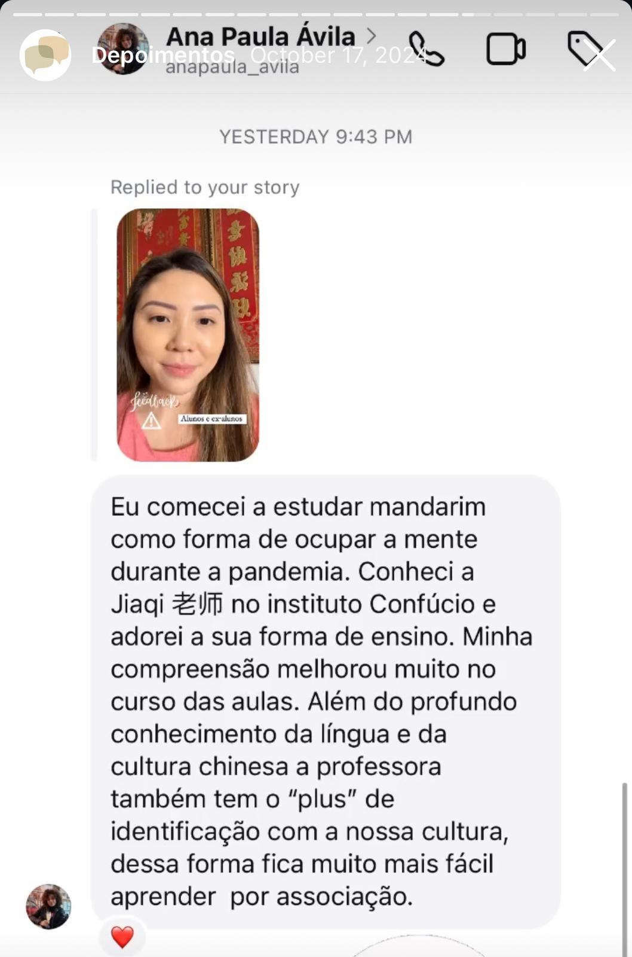632x957 pixels.
Task: Click the warning triangle on the story preview
Action: (152, 421)
